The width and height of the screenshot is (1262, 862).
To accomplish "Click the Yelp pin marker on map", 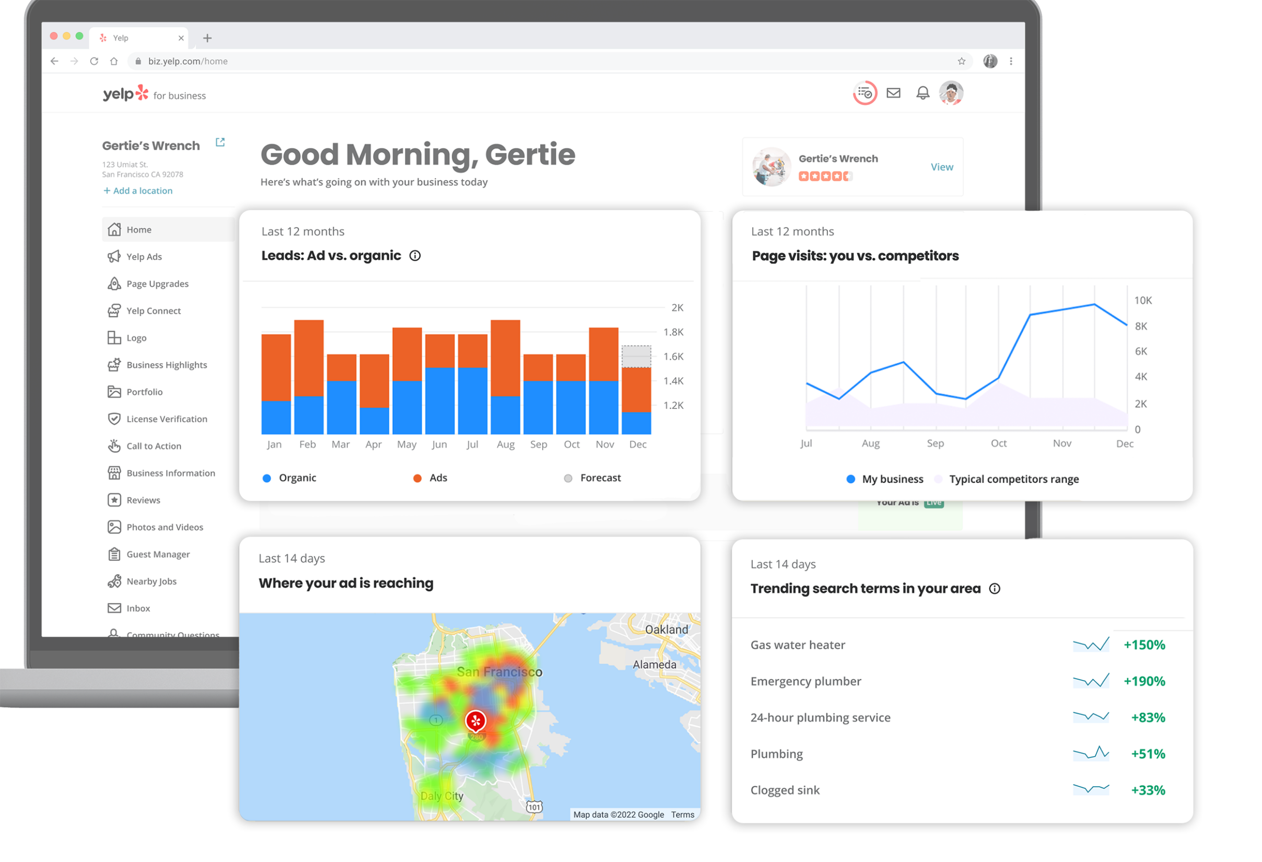I will coord(476,721).
